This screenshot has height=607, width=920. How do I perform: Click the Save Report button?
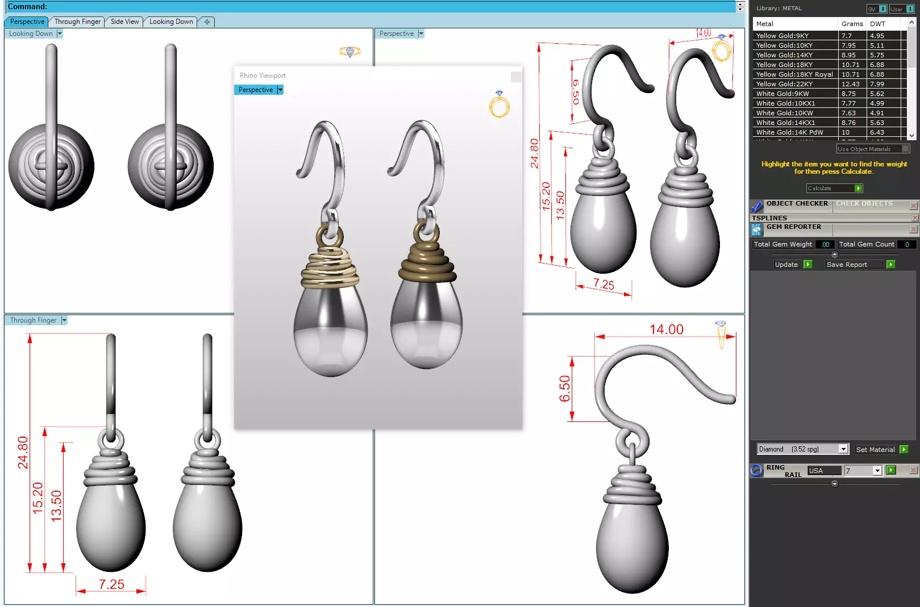point(855,265)
